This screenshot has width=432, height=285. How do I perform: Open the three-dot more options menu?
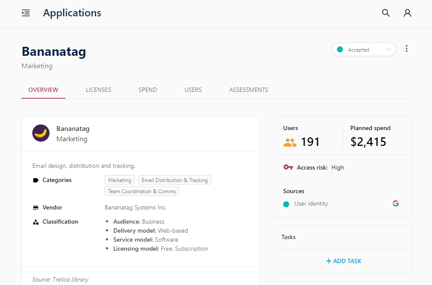coord(406,49)
